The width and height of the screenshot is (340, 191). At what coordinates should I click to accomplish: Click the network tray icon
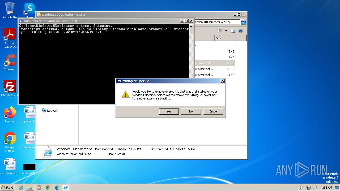(x=308, y=188)
